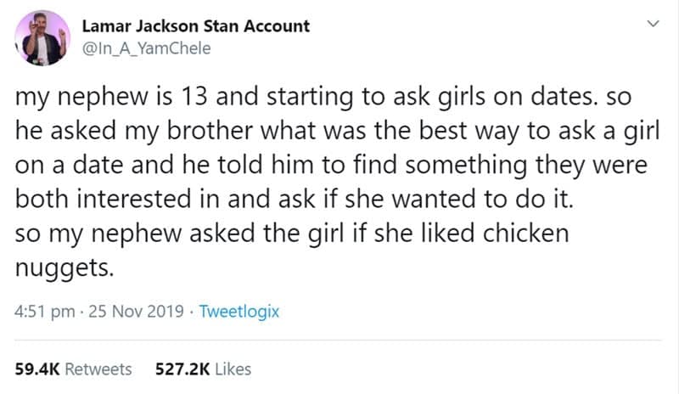
Task: Click the Likes label
Action: (x=233, y=369)
